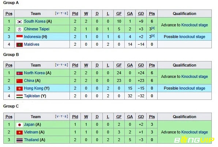Open Group B possible knockout stage link

(192, 88)
